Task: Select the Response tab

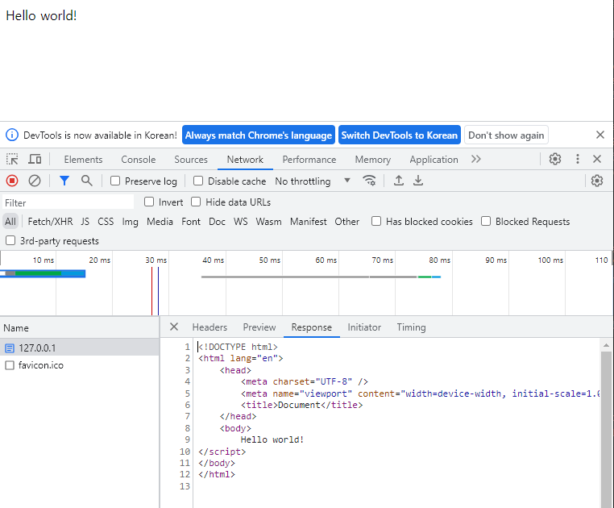Action: [311, 327]
